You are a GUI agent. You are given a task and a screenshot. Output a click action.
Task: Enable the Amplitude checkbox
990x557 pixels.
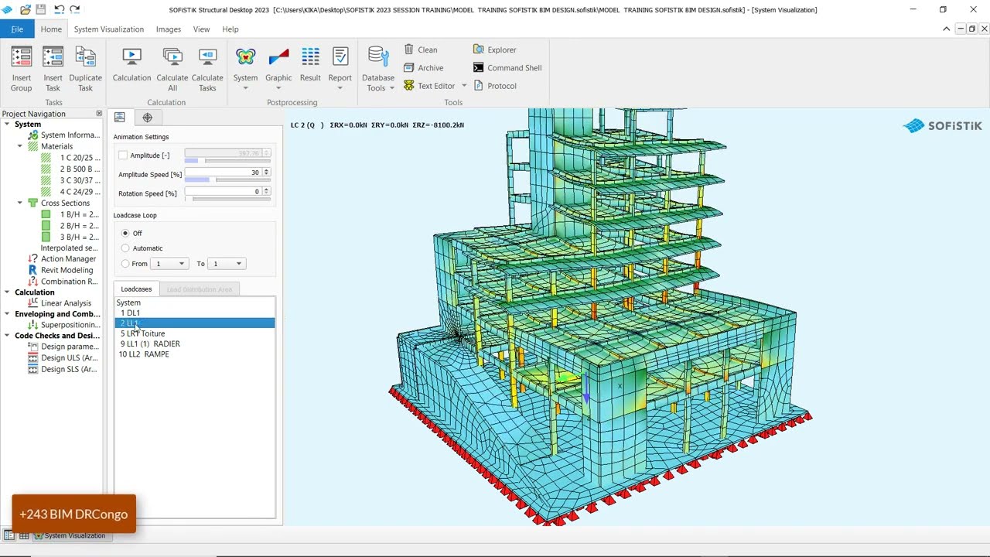(123, 155)
